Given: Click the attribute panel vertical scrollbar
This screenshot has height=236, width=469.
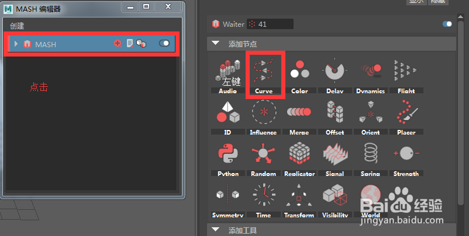Looking at the screenshot, I should tap(461, 113).
